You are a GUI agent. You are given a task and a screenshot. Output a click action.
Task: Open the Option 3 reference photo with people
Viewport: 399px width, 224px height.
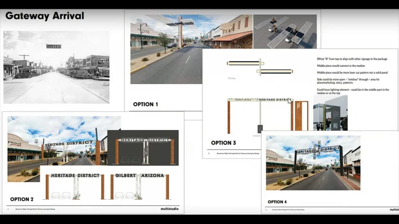(330, 117)
